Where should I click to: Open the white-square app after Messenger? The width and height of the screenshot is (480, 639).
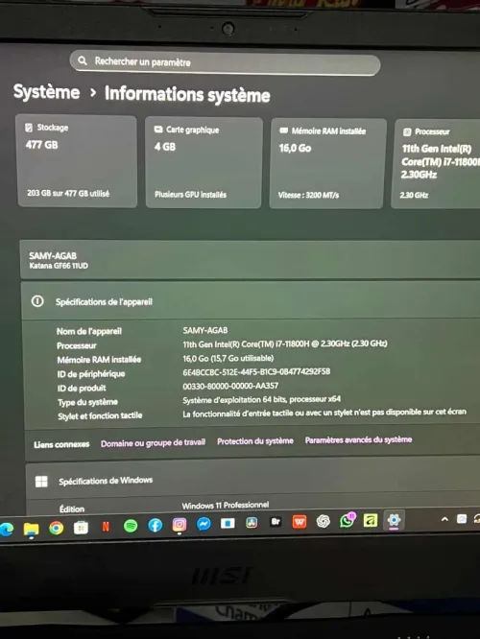click(228, 523)
